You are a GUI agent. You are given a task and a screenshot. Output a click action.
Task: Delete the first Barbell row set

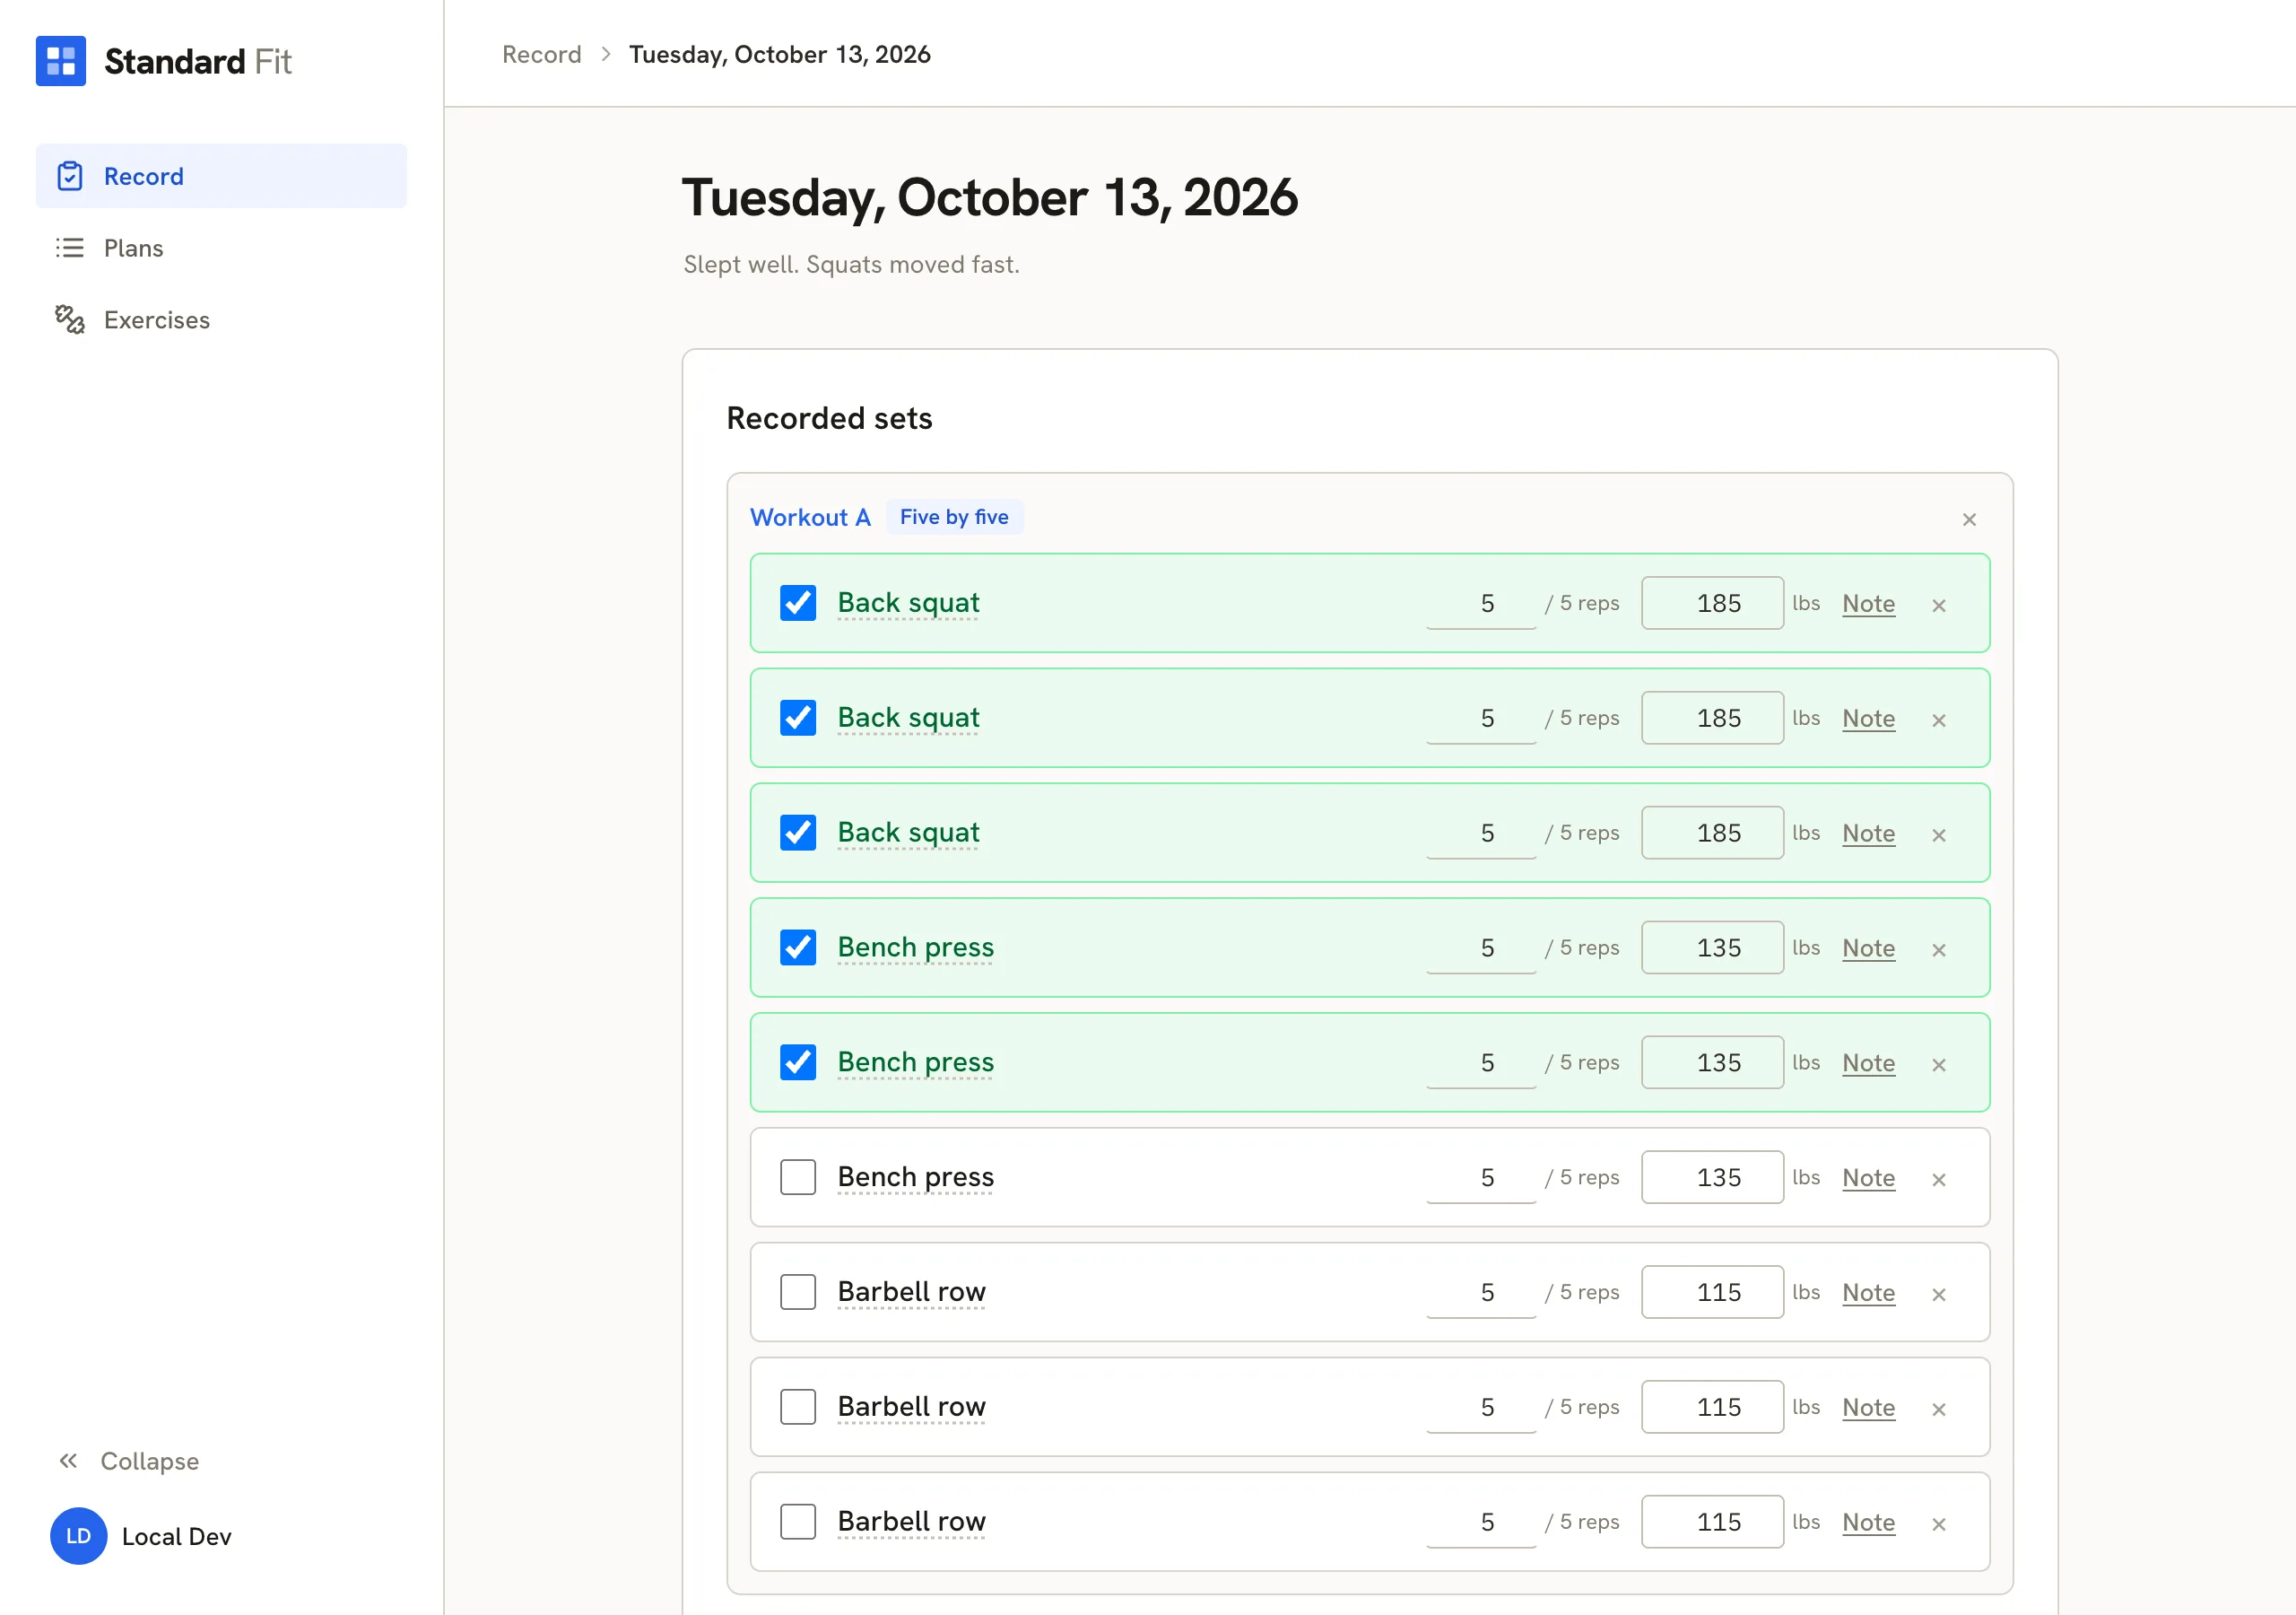1939,1294
